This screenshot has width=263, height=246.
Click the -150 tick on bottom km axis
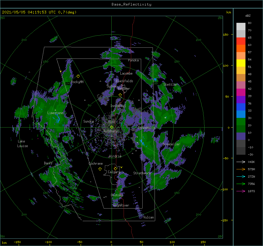point(17,242)
